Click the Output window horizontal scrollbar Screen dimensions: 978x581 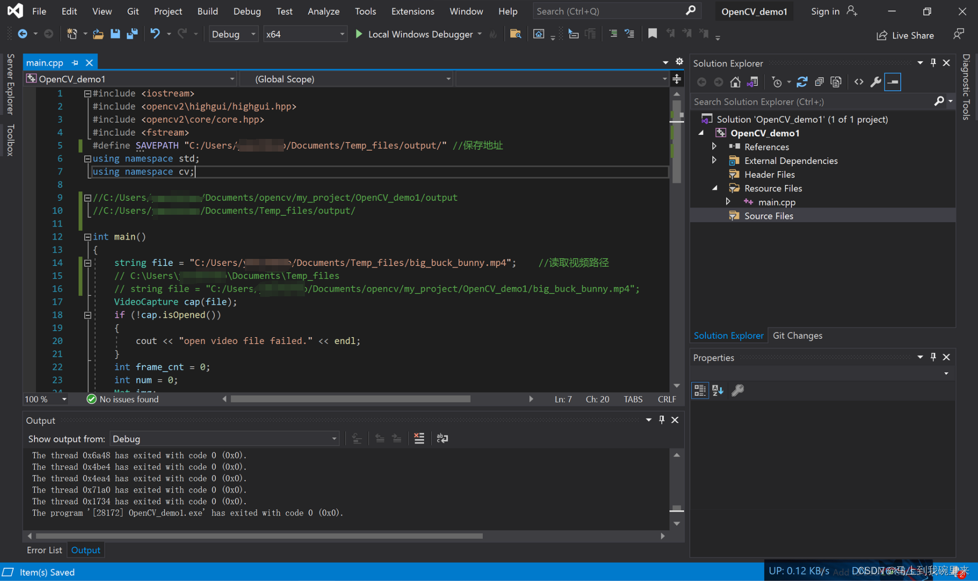click(x=259, y=536)
